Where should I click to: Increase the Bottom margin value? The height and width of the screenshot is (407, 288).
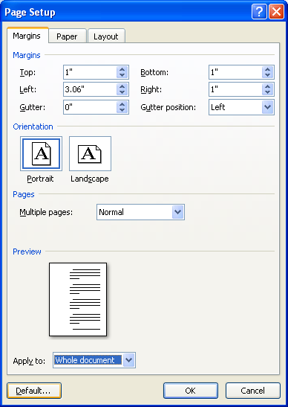(x=268, y=69)
